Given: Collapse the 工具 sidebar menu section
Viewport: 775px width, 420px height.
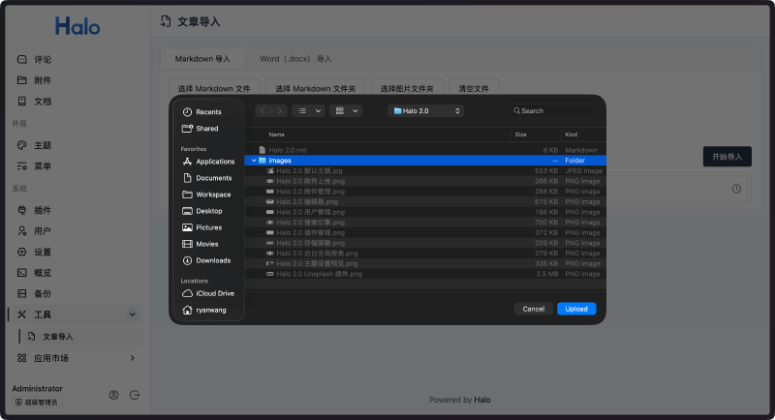Looking at the screenshot, I should tap(132, 315).
